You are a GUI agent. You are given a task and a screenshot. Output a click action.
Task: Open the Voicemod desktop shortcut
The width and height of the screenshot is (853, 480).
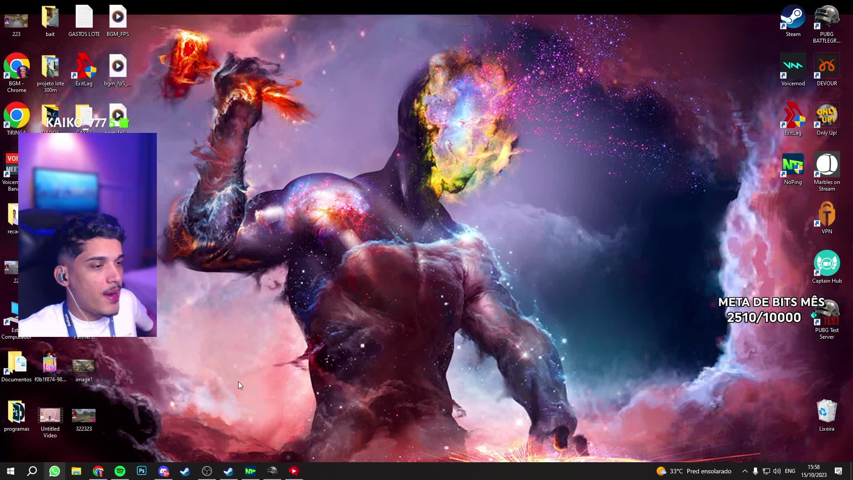pyautogui.click(x=793, y=70)
